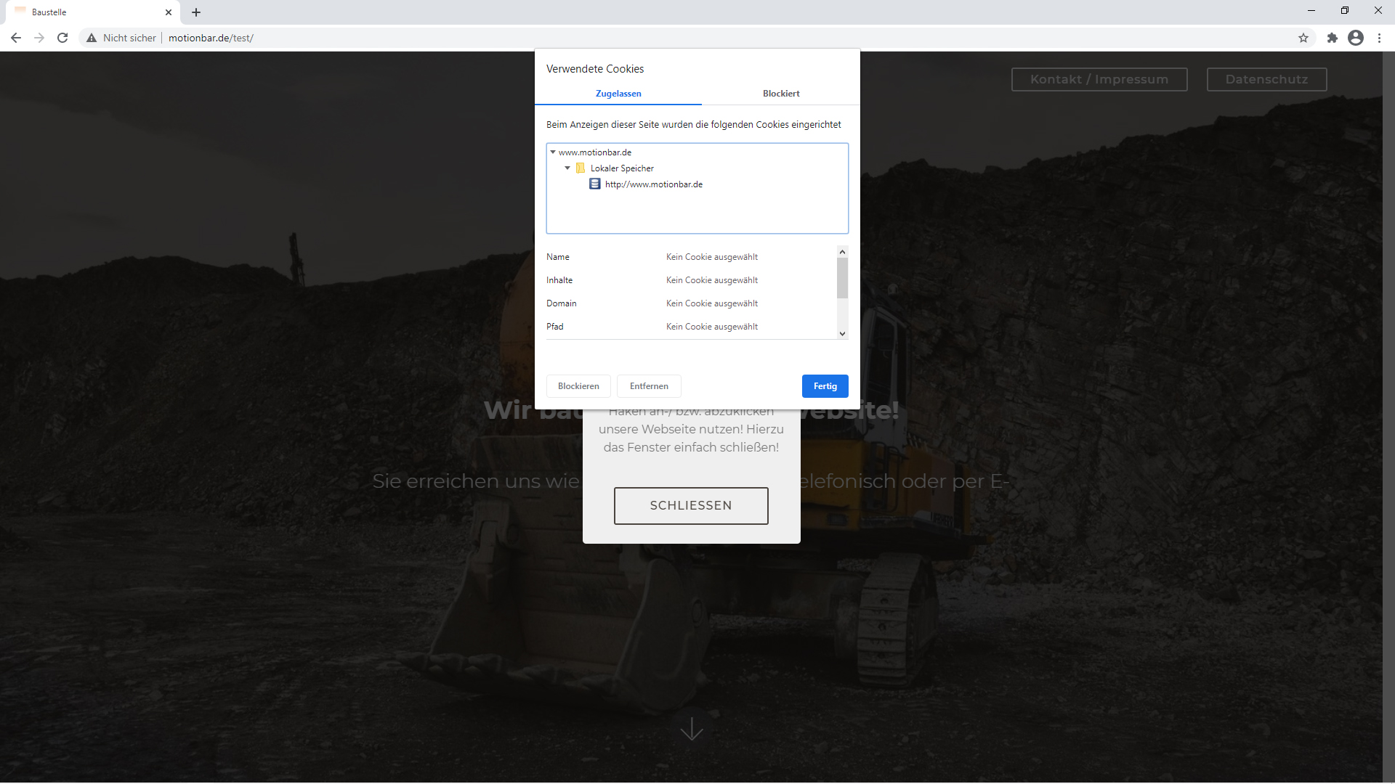The image size is (1395, 784).
Task: Switch to the Zugelassen tab
Action: pyautogui.click(x=618, y=94)
